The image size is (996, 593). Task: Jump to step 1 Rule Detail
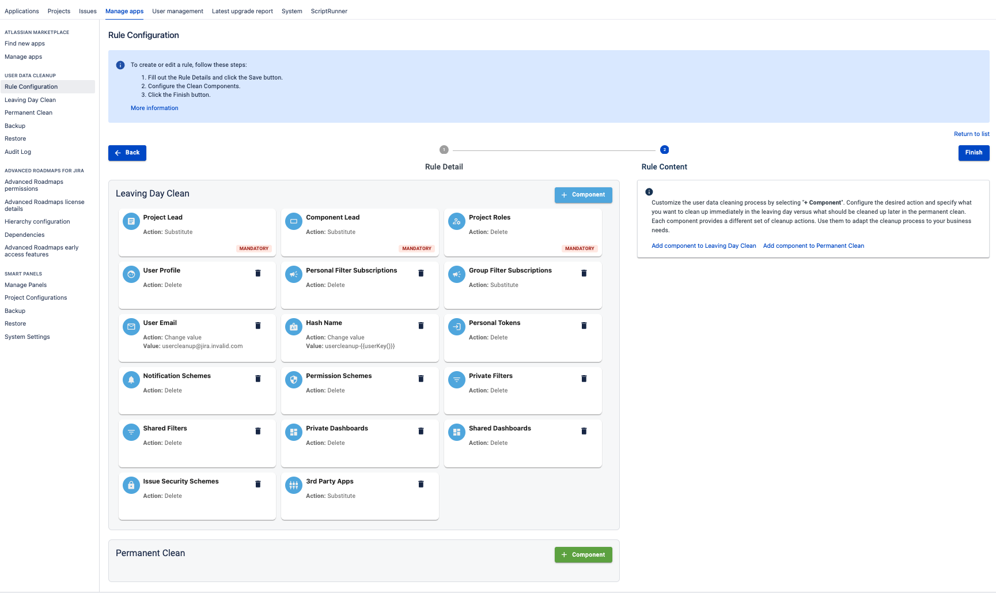pos(444,150)
